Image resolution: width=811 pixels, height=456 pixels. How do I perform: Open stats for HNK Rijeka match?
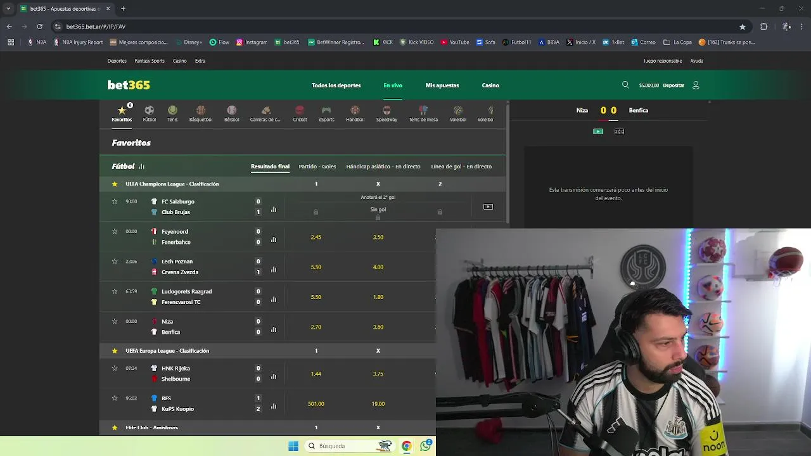tap(274, 376)
